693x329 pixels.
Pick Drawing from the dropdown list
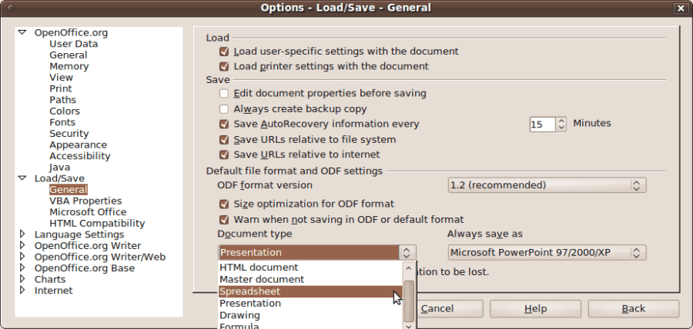pyautogui.click(x=308, y=315)
